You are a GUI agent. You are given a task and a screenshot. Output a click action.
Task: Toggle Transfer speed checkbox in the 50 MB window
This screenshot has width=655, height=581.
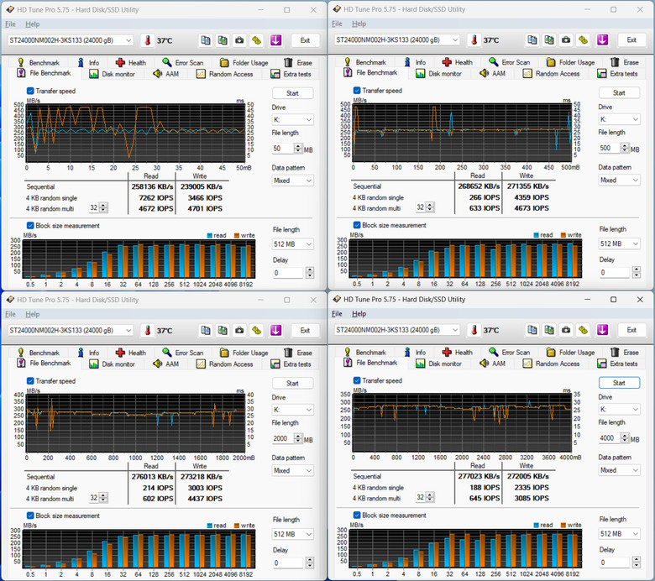pyautogui.click(x=30, y=91)
